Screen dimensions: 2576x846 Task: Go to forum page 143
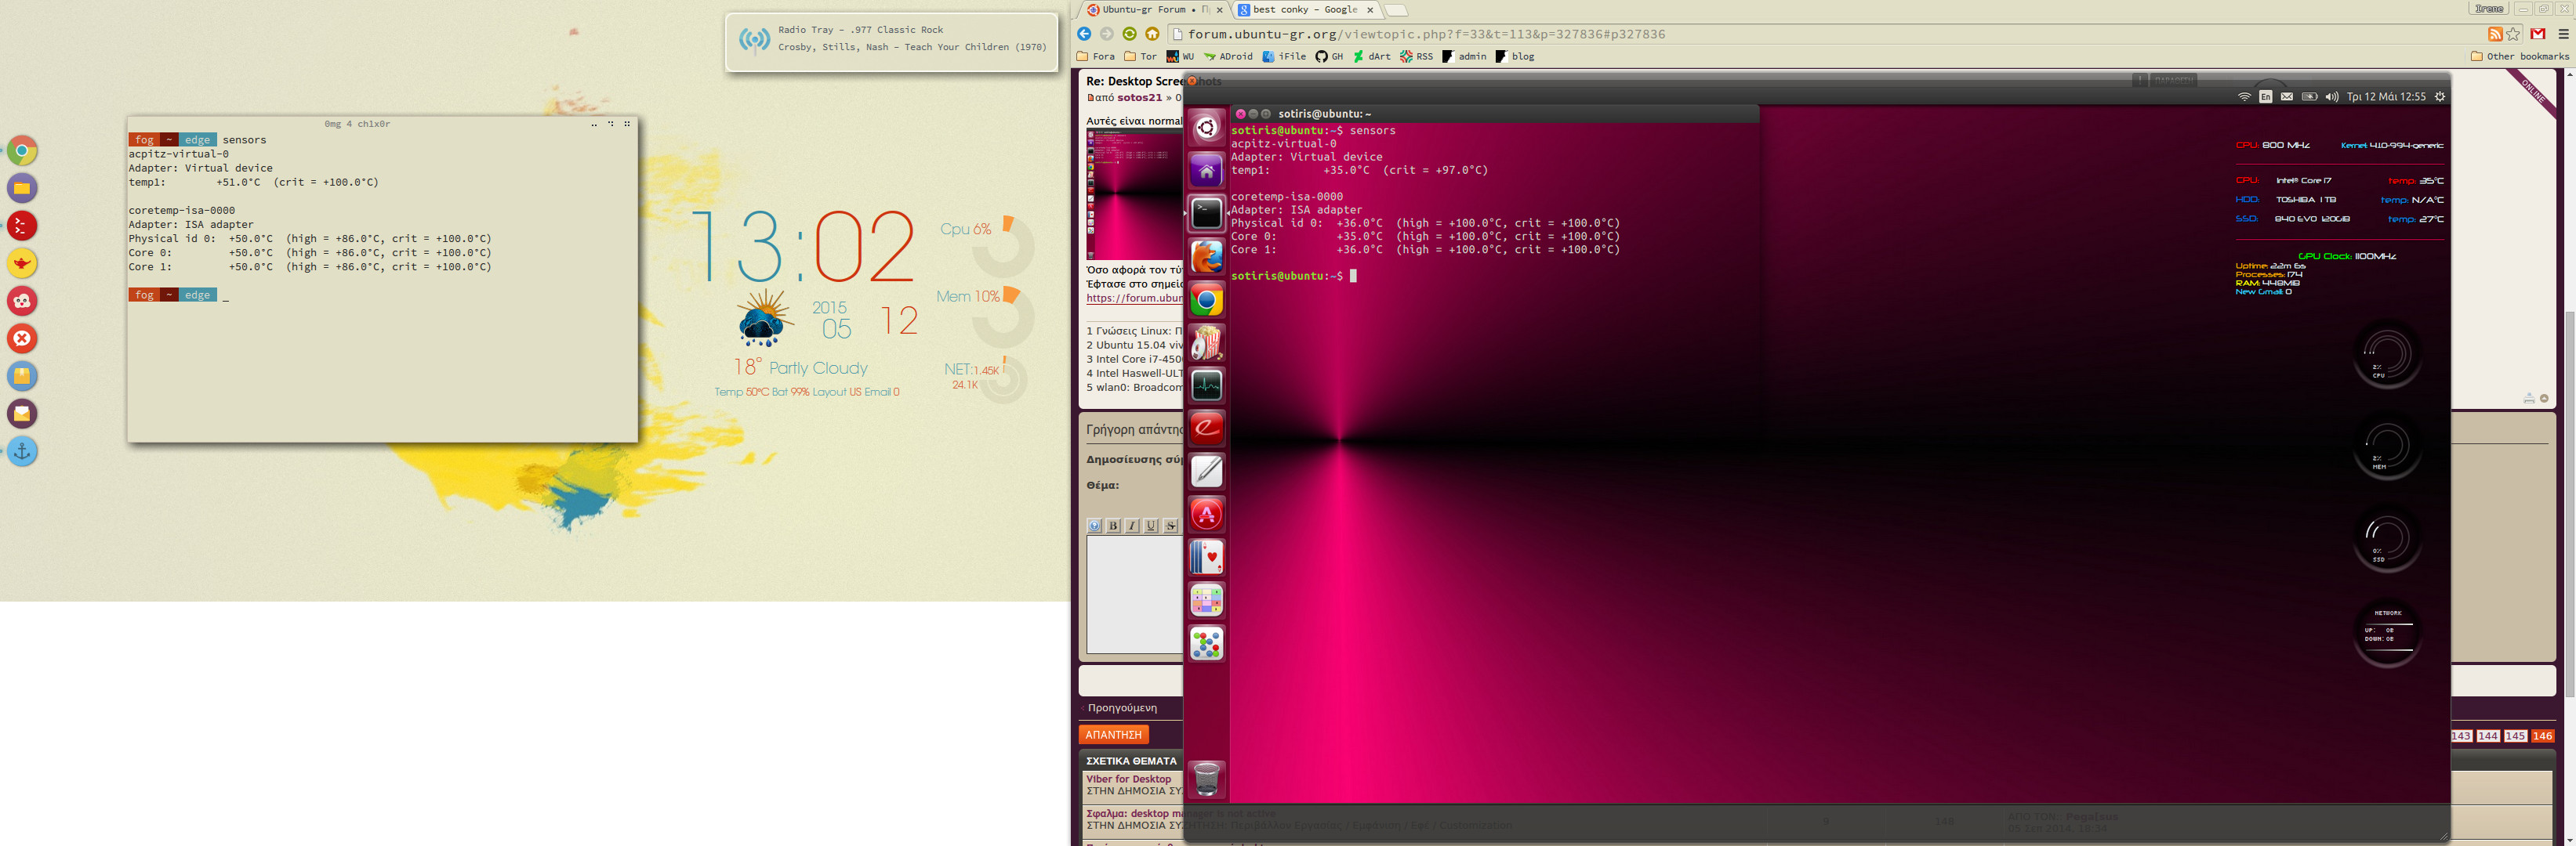point(2461,736)
